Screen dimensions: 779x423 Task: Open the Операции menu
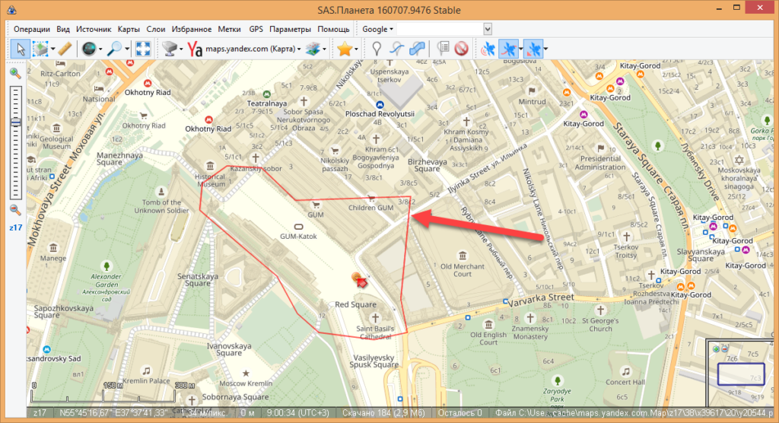point(32,29)
